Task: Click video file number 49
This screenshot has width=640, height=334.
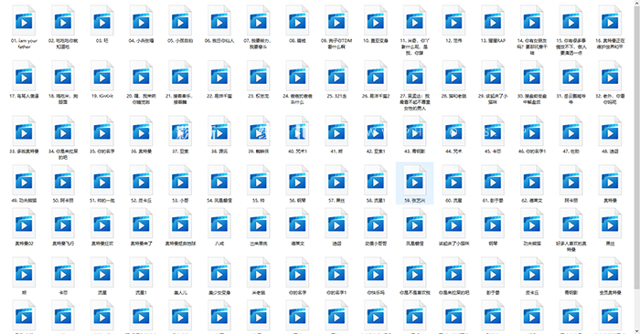Action: (x=24, y=183)
